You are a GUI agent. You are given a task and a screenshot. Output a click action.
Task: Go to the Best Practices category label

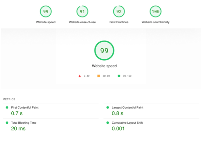click(x=119, y=22)
